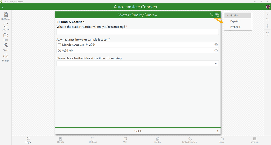The height and width of the screenshot is (145, 271).
Task: Click the 9:54 AM time field
Action: (x=135, y=50)
